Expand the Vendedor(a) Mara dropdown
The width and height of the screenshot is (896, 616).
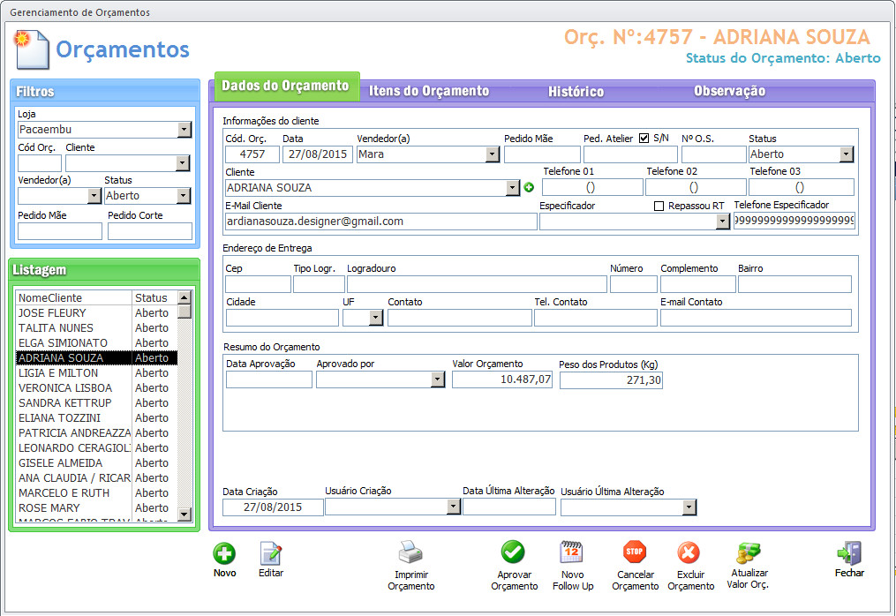coord(493,154)
